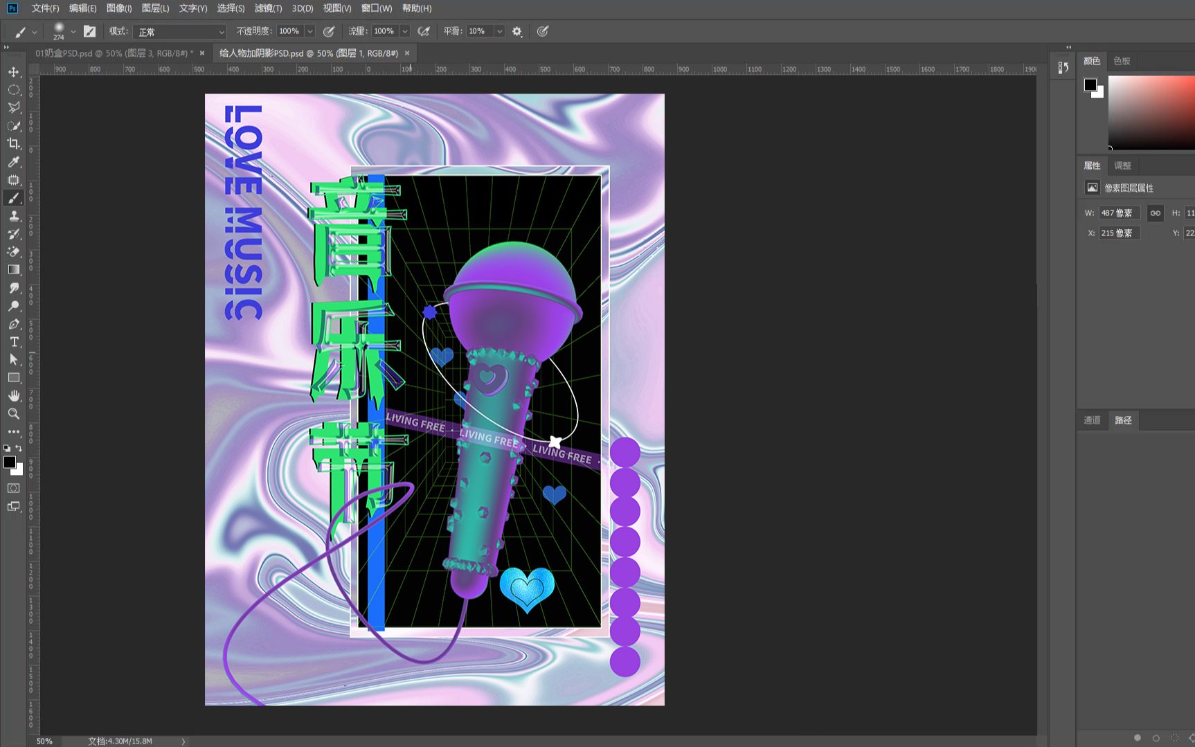Open the 视图(V) menu
This screenshot has height=747, width=1195.
[337, 8]
